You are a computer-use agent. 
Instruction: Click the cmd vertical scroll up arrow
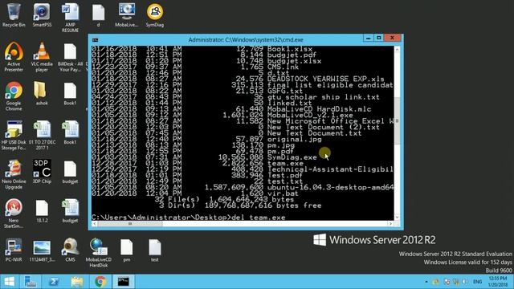coord(398,50)
